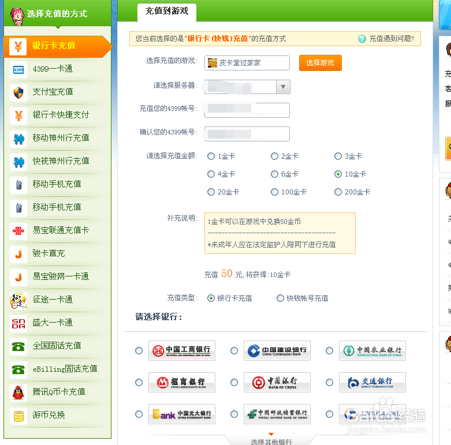451x445 pixels.
Task: Select the radio for 中国邮政储蓄银行
Action: pyautogui.click(x=234, y=414)
